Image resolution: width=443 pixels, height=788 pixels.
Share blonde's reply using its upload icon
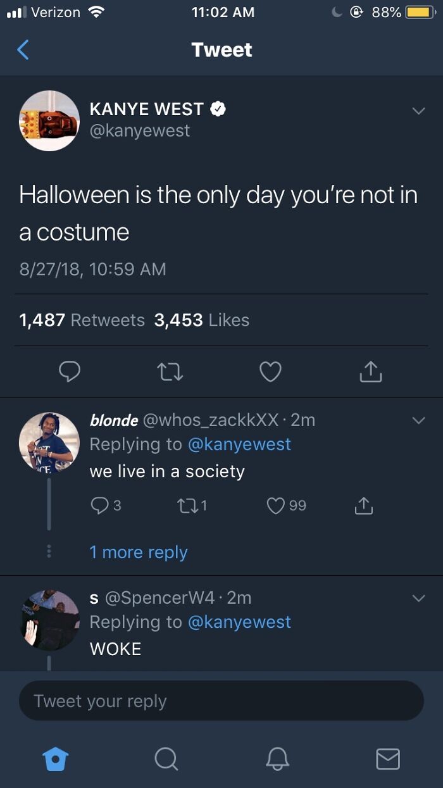[363, 505]
